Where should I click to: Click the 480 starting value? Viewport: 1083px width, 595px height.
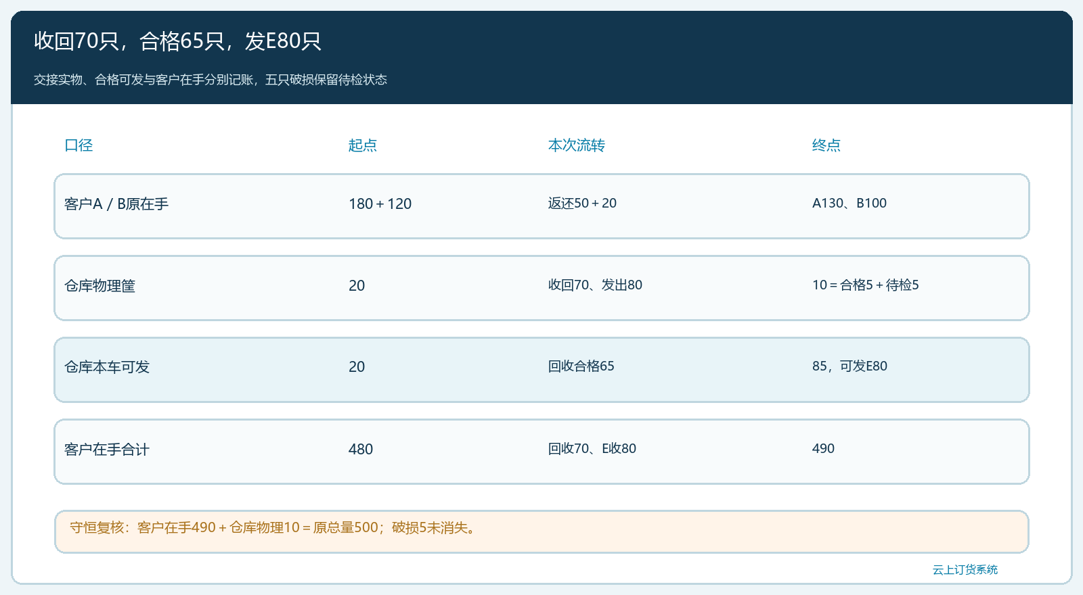point(361,450)
